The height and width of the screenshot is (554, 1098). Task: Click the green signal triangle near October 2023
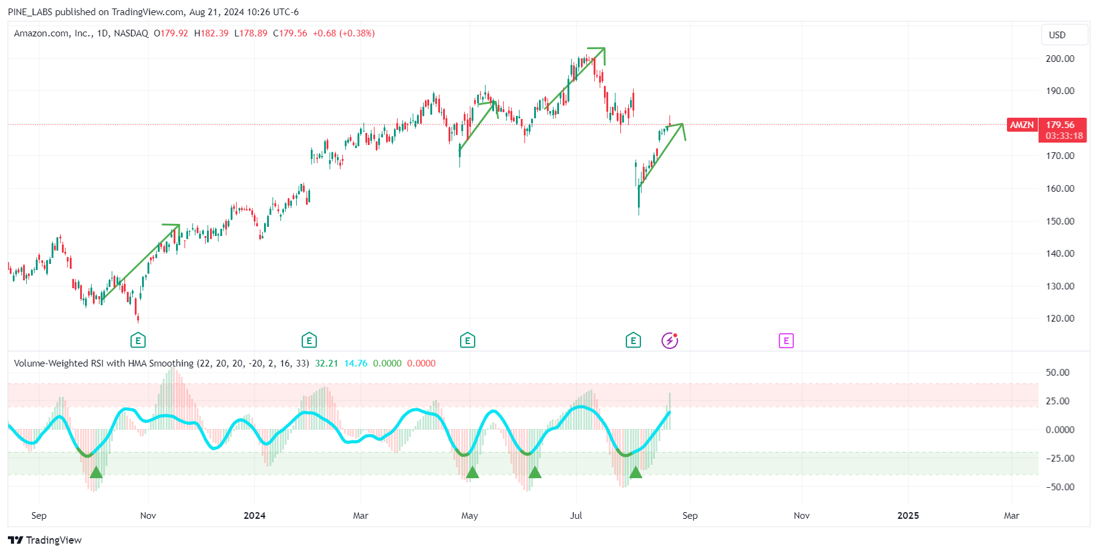96,472
